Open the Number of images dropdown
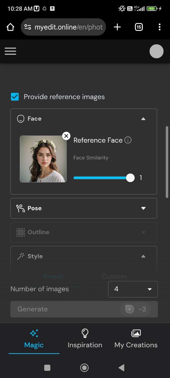 133,289
